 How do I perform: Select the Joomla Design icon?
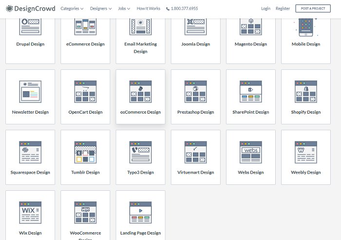196,26
